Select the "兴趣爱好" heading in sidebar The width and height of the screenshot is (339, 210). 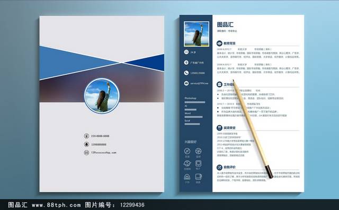click(x=191, y=142)
